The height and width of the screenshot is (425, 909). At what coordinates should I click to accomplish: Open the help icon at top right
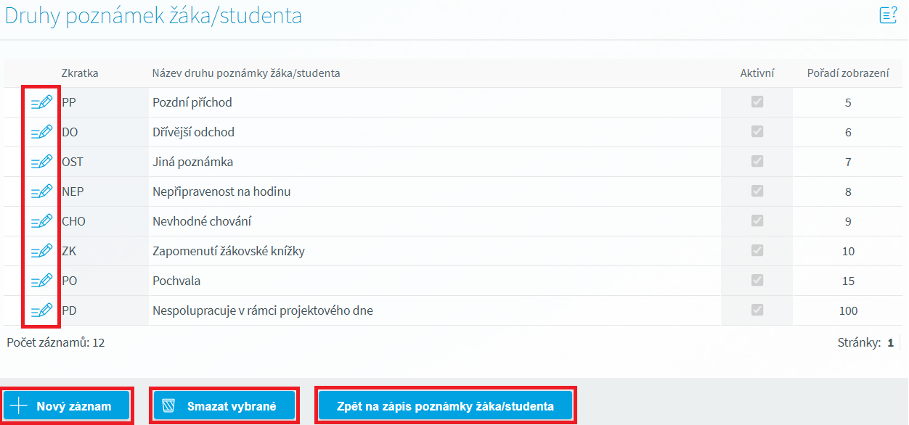coord(888,15)
